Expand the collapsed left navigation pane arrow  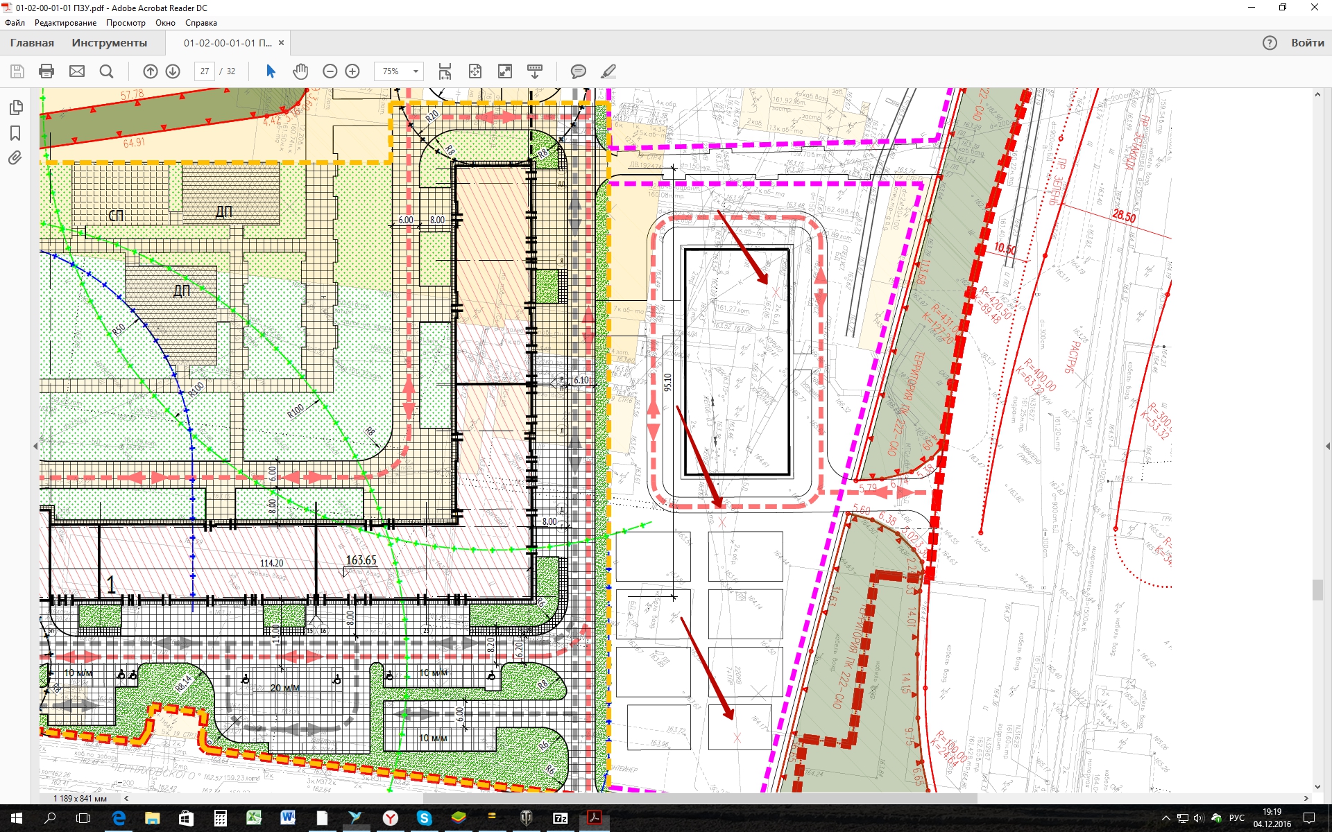[x=35, y=447]
